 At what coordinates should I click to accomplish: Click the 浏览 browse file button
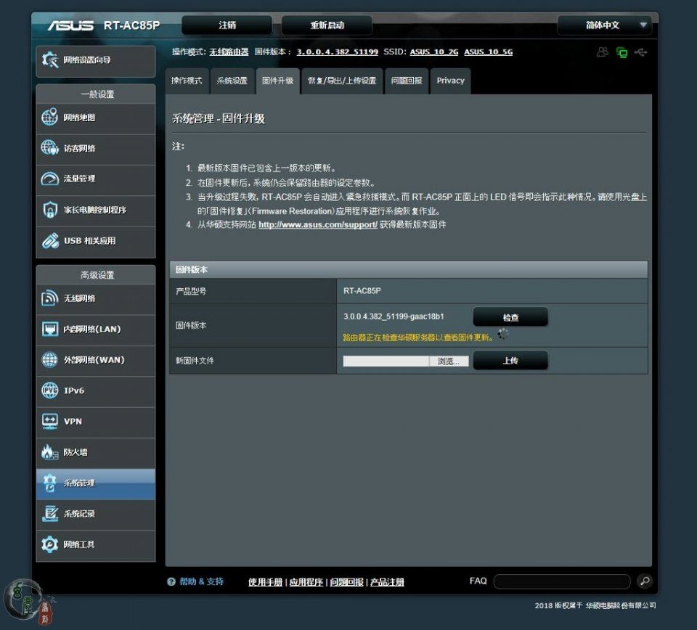click(x=449, y=361)
